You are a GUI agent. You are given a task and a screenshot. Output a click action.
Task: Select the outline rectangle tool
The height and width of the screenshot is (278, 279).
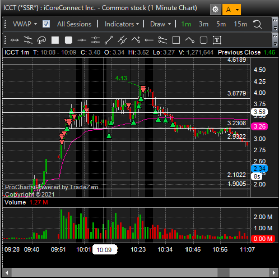click(176, 40)
